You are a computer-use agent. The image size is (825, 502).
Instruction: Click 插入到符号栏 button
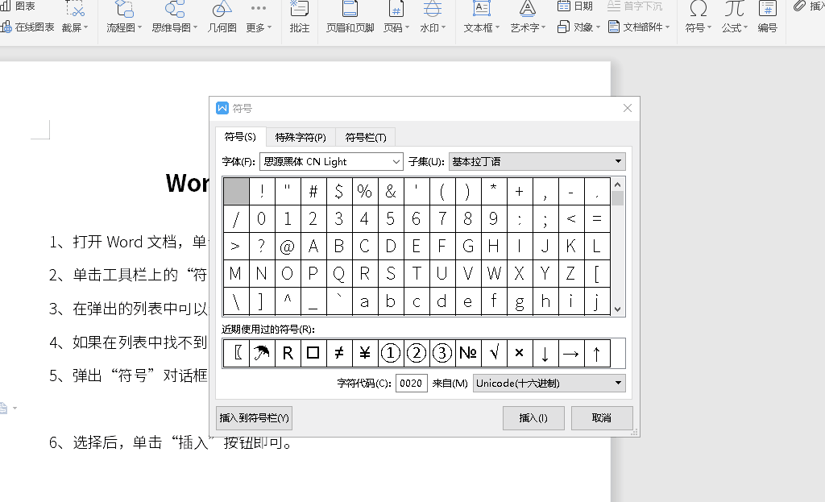pyautogui.click(x=255, y=418)
